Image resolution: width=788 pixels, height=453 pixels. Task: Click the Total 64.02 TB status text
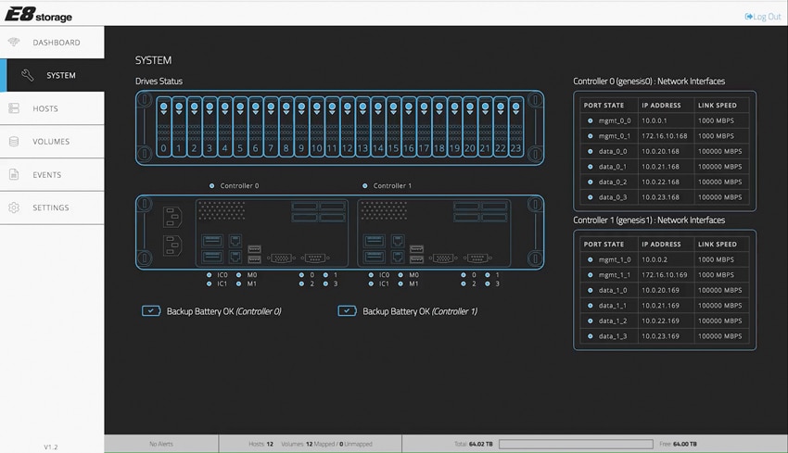coord(474,444)
